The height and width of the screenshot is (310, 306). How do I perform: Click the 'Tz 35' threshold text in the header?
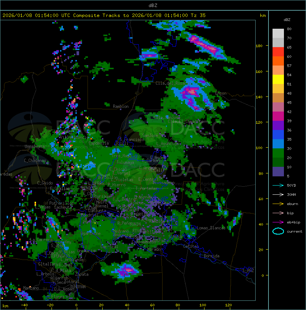(198, 15)
